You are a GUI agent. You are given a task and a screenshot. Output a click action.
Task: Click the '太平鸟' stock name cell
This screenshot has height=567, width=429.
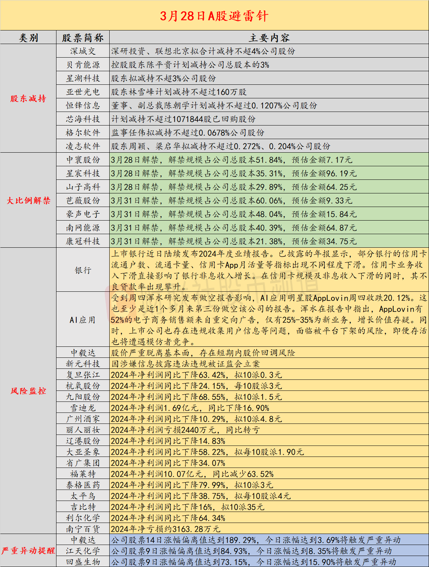pyautogui.click(x=83, y=496)
